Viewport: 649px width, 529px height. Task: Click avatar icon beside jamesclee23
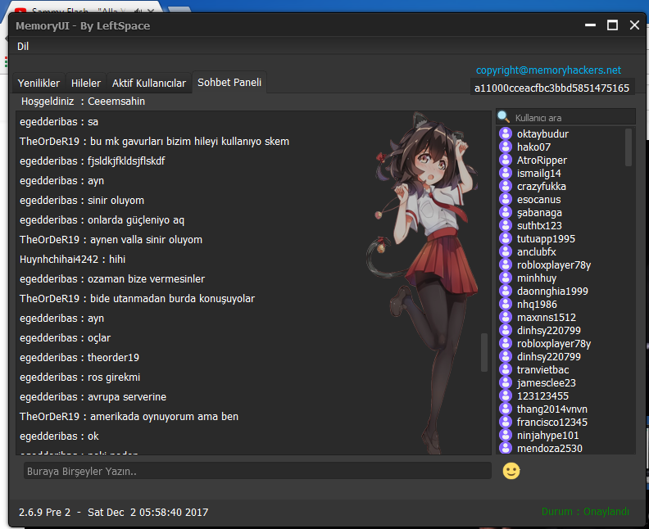click(x=506, y=383)
